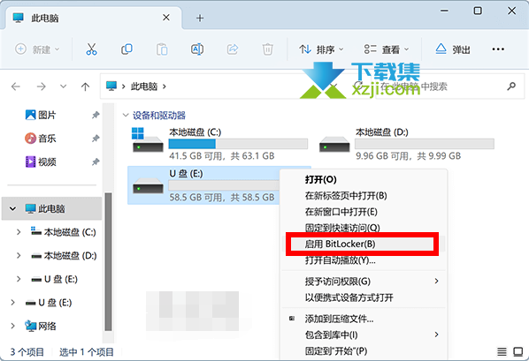Click 9.96 GB 可用，共 9.99 GB text
This screenshot has height=361, width=529.
(408, 156)
